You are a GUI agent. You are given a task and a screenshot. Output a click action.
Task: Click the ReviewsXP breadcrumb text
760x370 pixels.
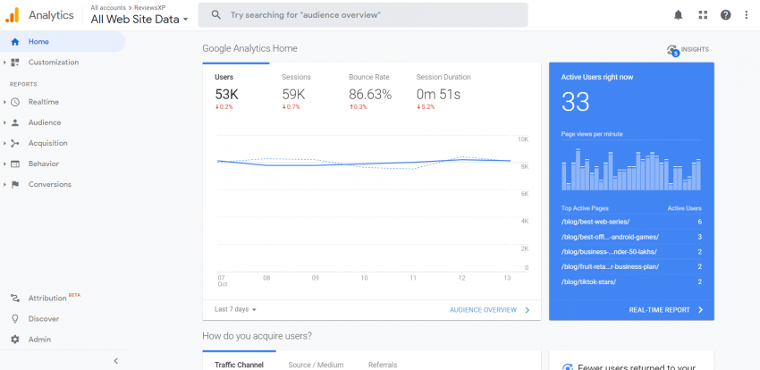[x=150, y=7]
